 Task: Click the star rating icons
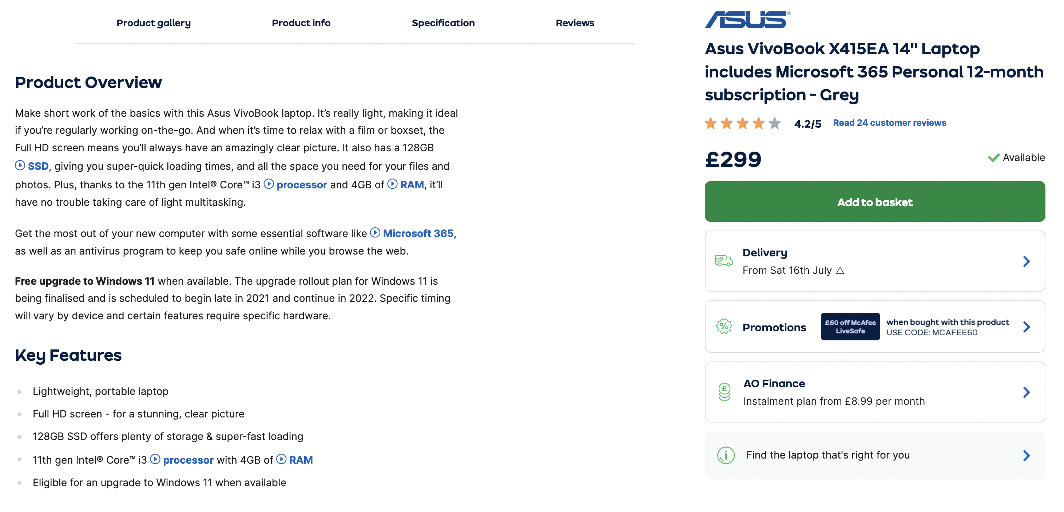743,123
